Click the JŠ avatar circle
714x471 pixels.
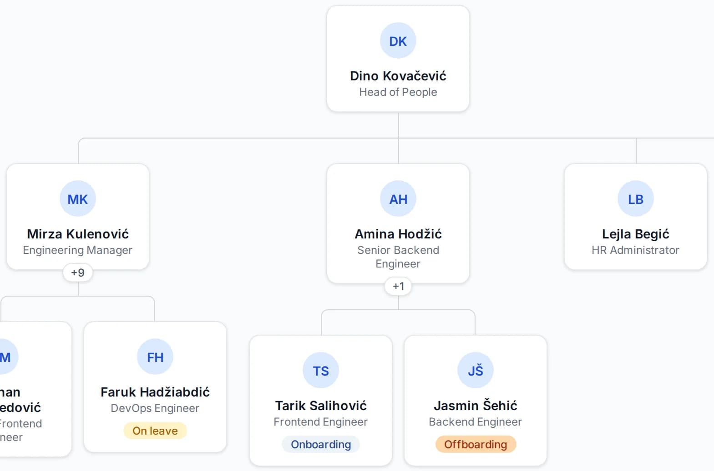[476, 371]
